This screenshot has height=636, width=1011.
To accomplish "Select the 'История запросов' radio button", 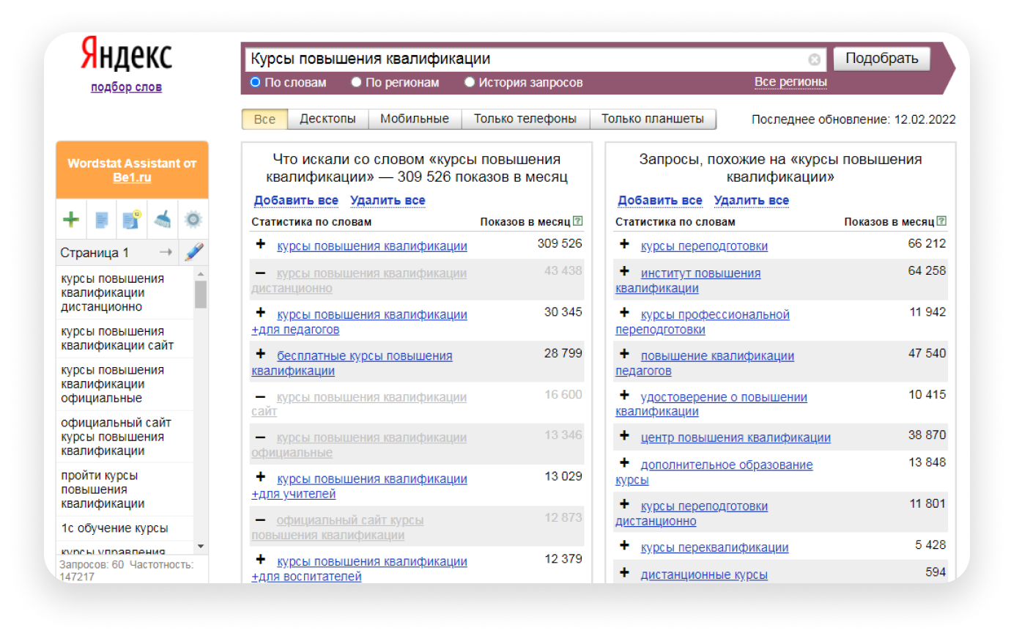I will coord(470,82).
